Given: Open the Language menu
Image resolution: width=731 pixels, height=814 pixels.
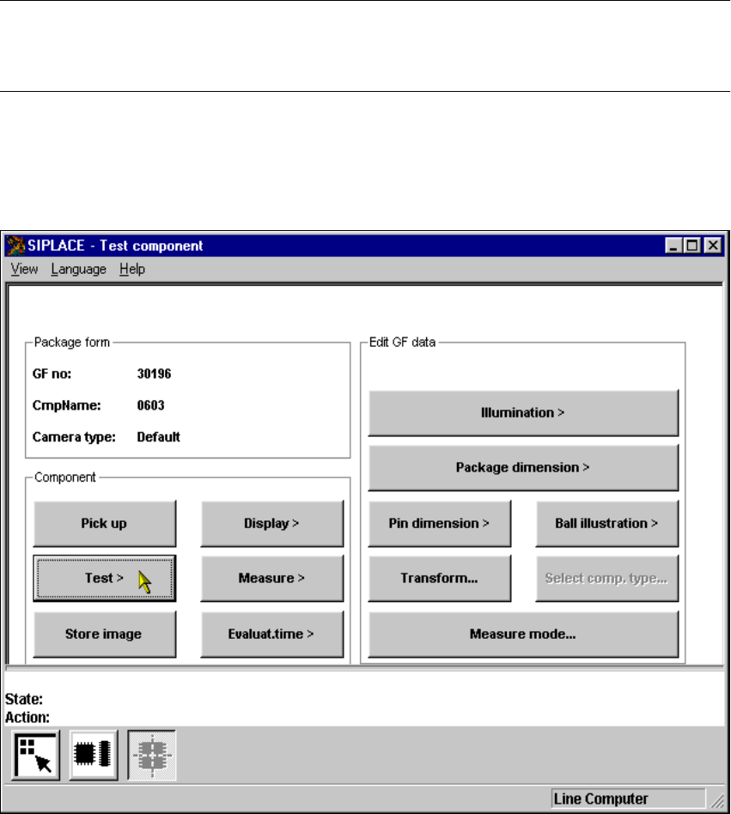Looking at the screenshot, I should [78, 269].
